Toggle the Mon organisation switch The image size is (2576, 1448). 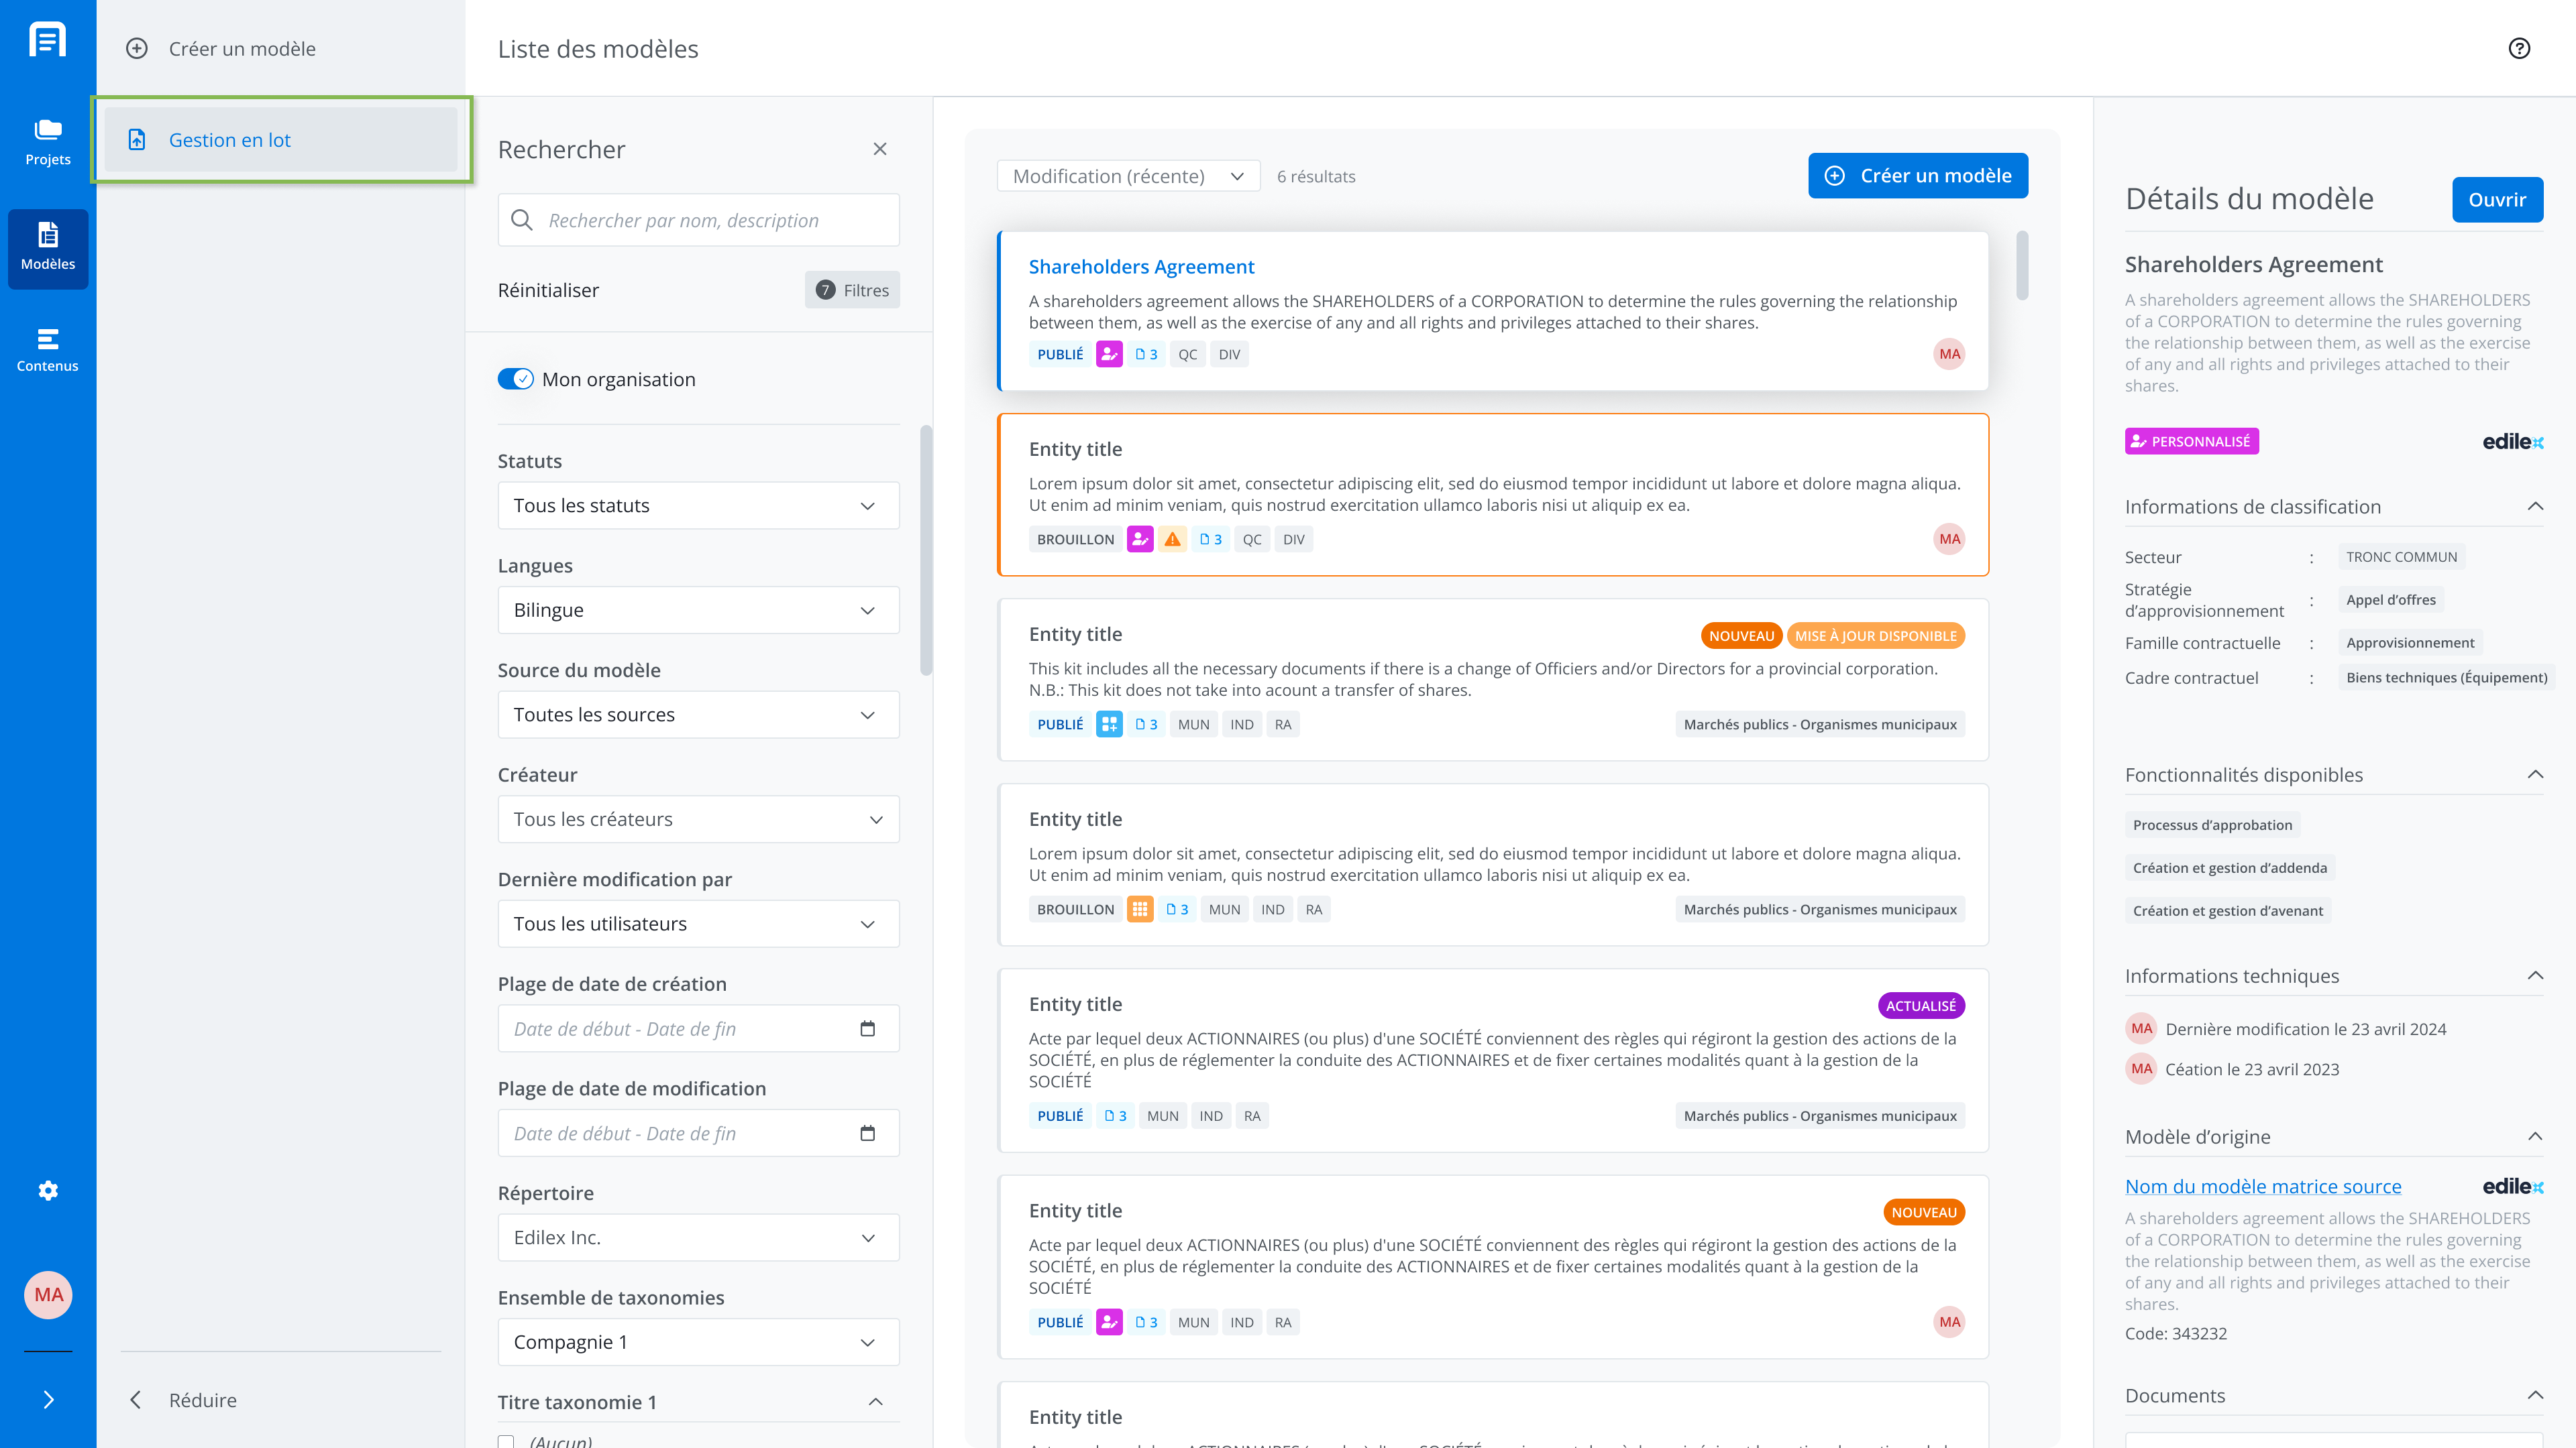click(x=516, y=379)
